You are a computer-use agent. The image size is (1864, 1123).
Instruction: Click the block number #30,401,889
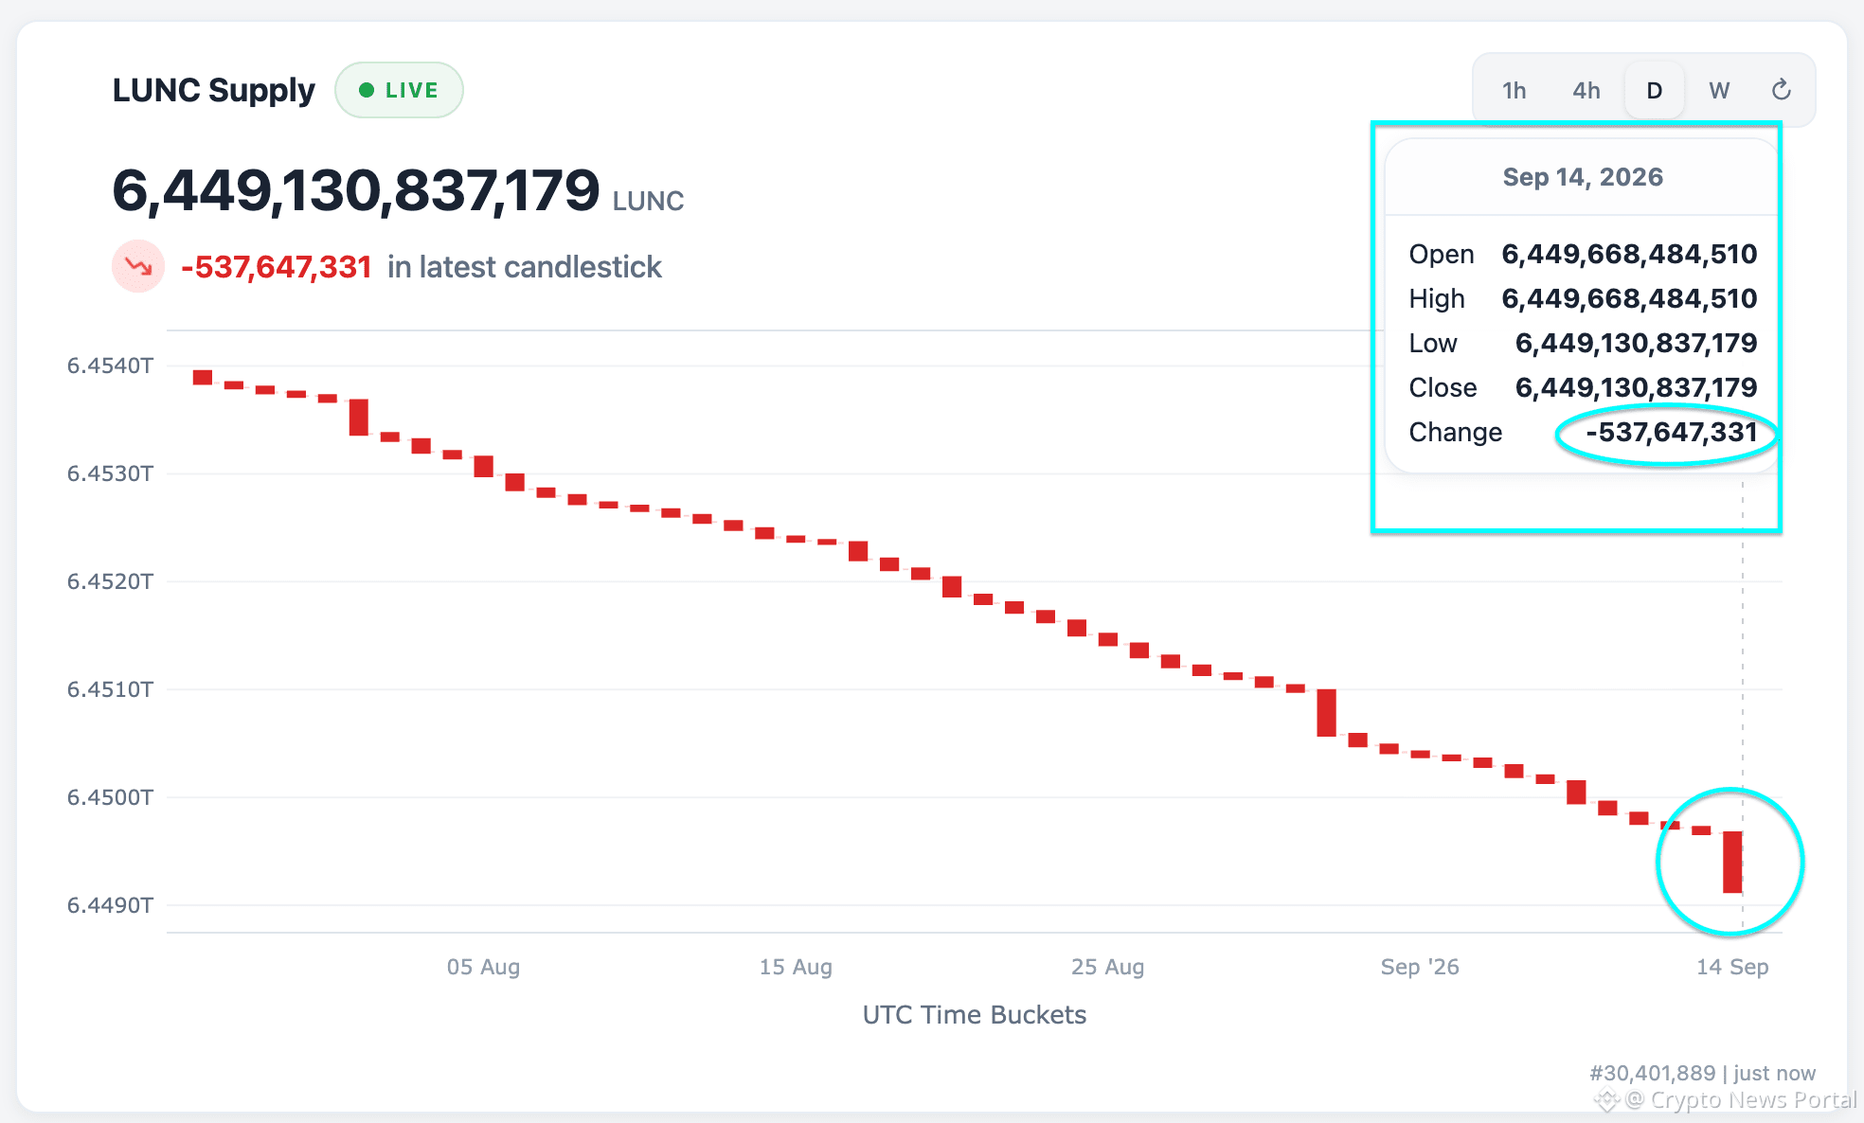tap(1652, 1073)
